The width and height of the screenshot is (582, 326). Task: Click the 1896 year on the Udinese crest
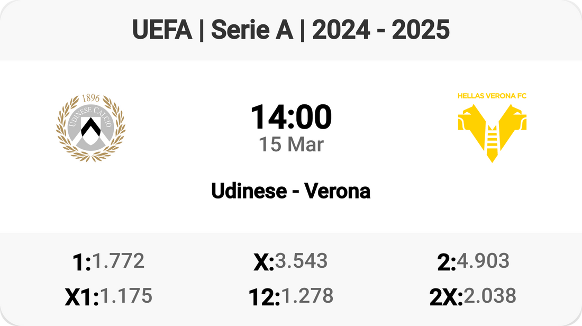click(x=91, y=98)
